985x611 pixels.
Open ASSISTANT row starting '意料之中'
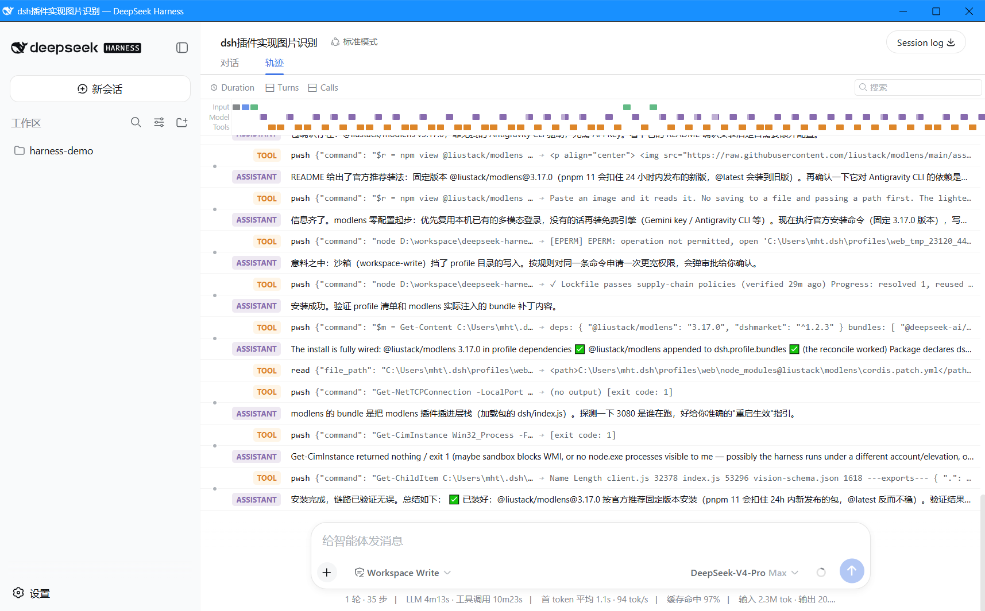(590, 263)
